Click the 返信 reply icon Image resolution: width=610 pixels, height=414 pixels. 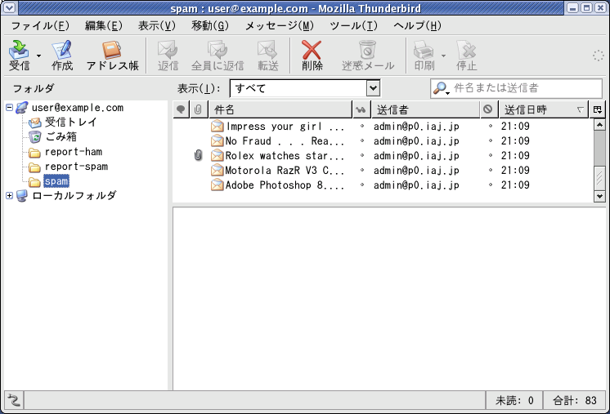click(x=168, y=56)
